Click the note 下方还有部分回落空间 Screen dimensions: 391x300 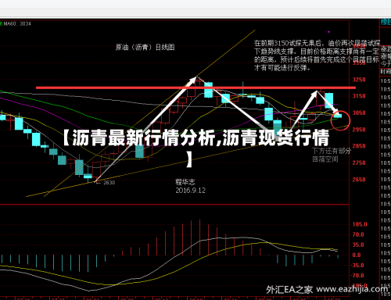332,155
